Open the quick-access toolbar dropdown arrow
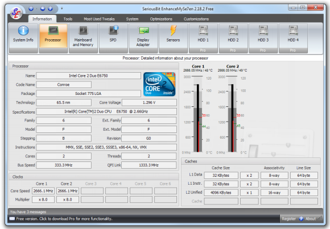 coord(62,9)
